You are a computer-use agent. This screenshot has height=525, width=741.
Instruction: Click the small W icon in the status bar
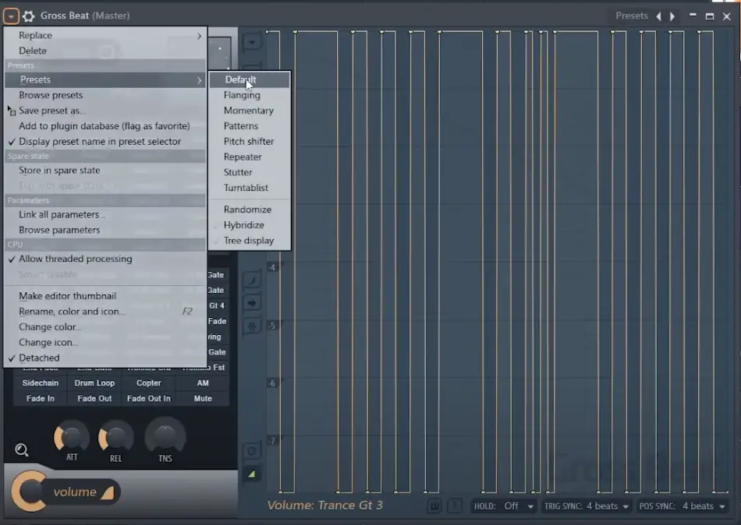pyautogui.click(x=434, y=506)
